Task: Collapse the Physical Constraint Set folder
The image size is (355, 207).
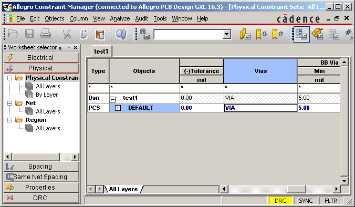Action: click(x=9, y=78)
